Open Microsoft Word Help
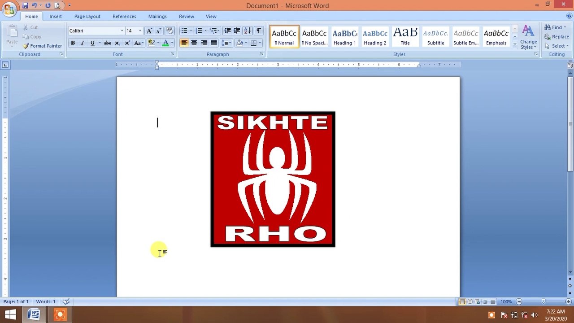Viewport: 574px width, 323px height. point(570,16)
